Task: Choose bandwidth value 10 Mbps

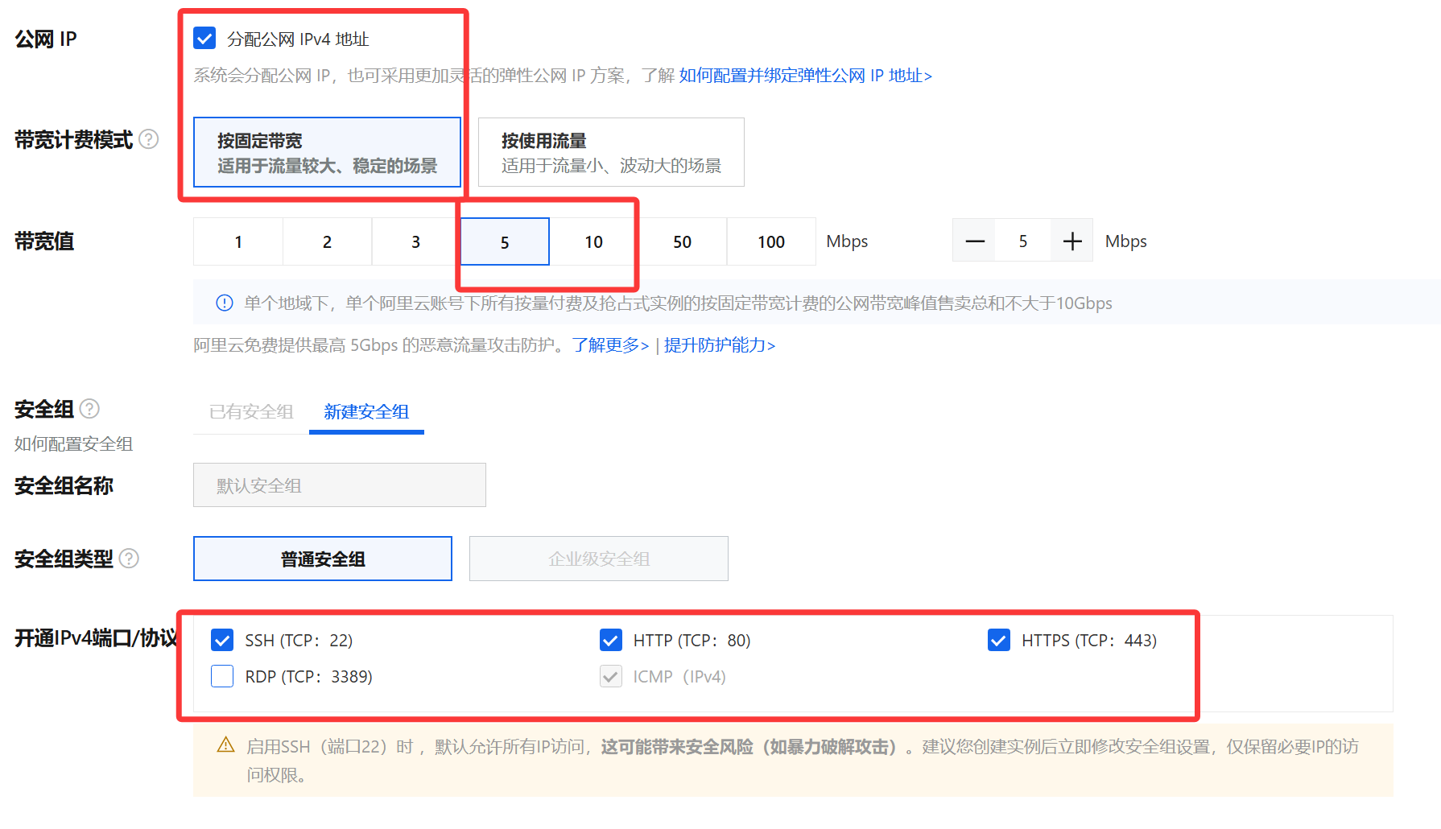Action: 594,241
